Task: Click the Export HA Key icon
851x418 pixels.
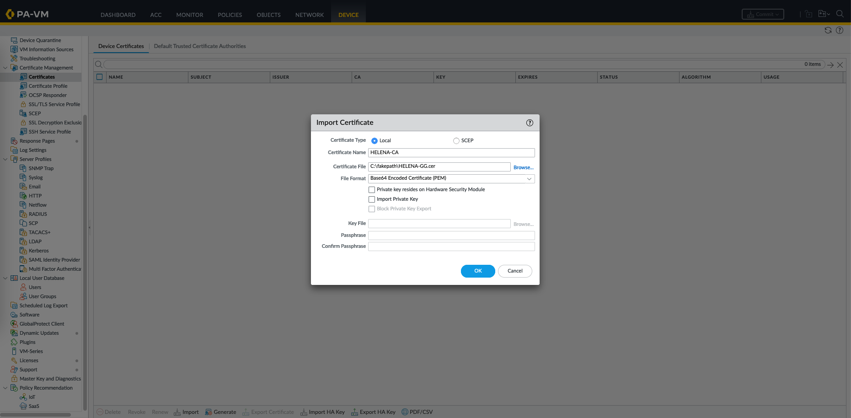Action: point(354,412)
